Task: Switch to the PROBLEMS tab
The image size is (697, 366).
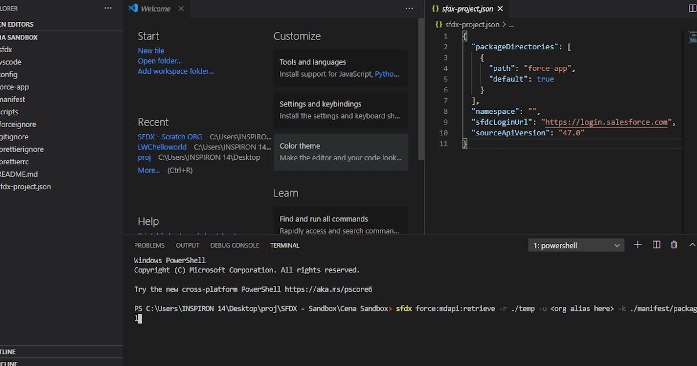Action: click(149, 245)
